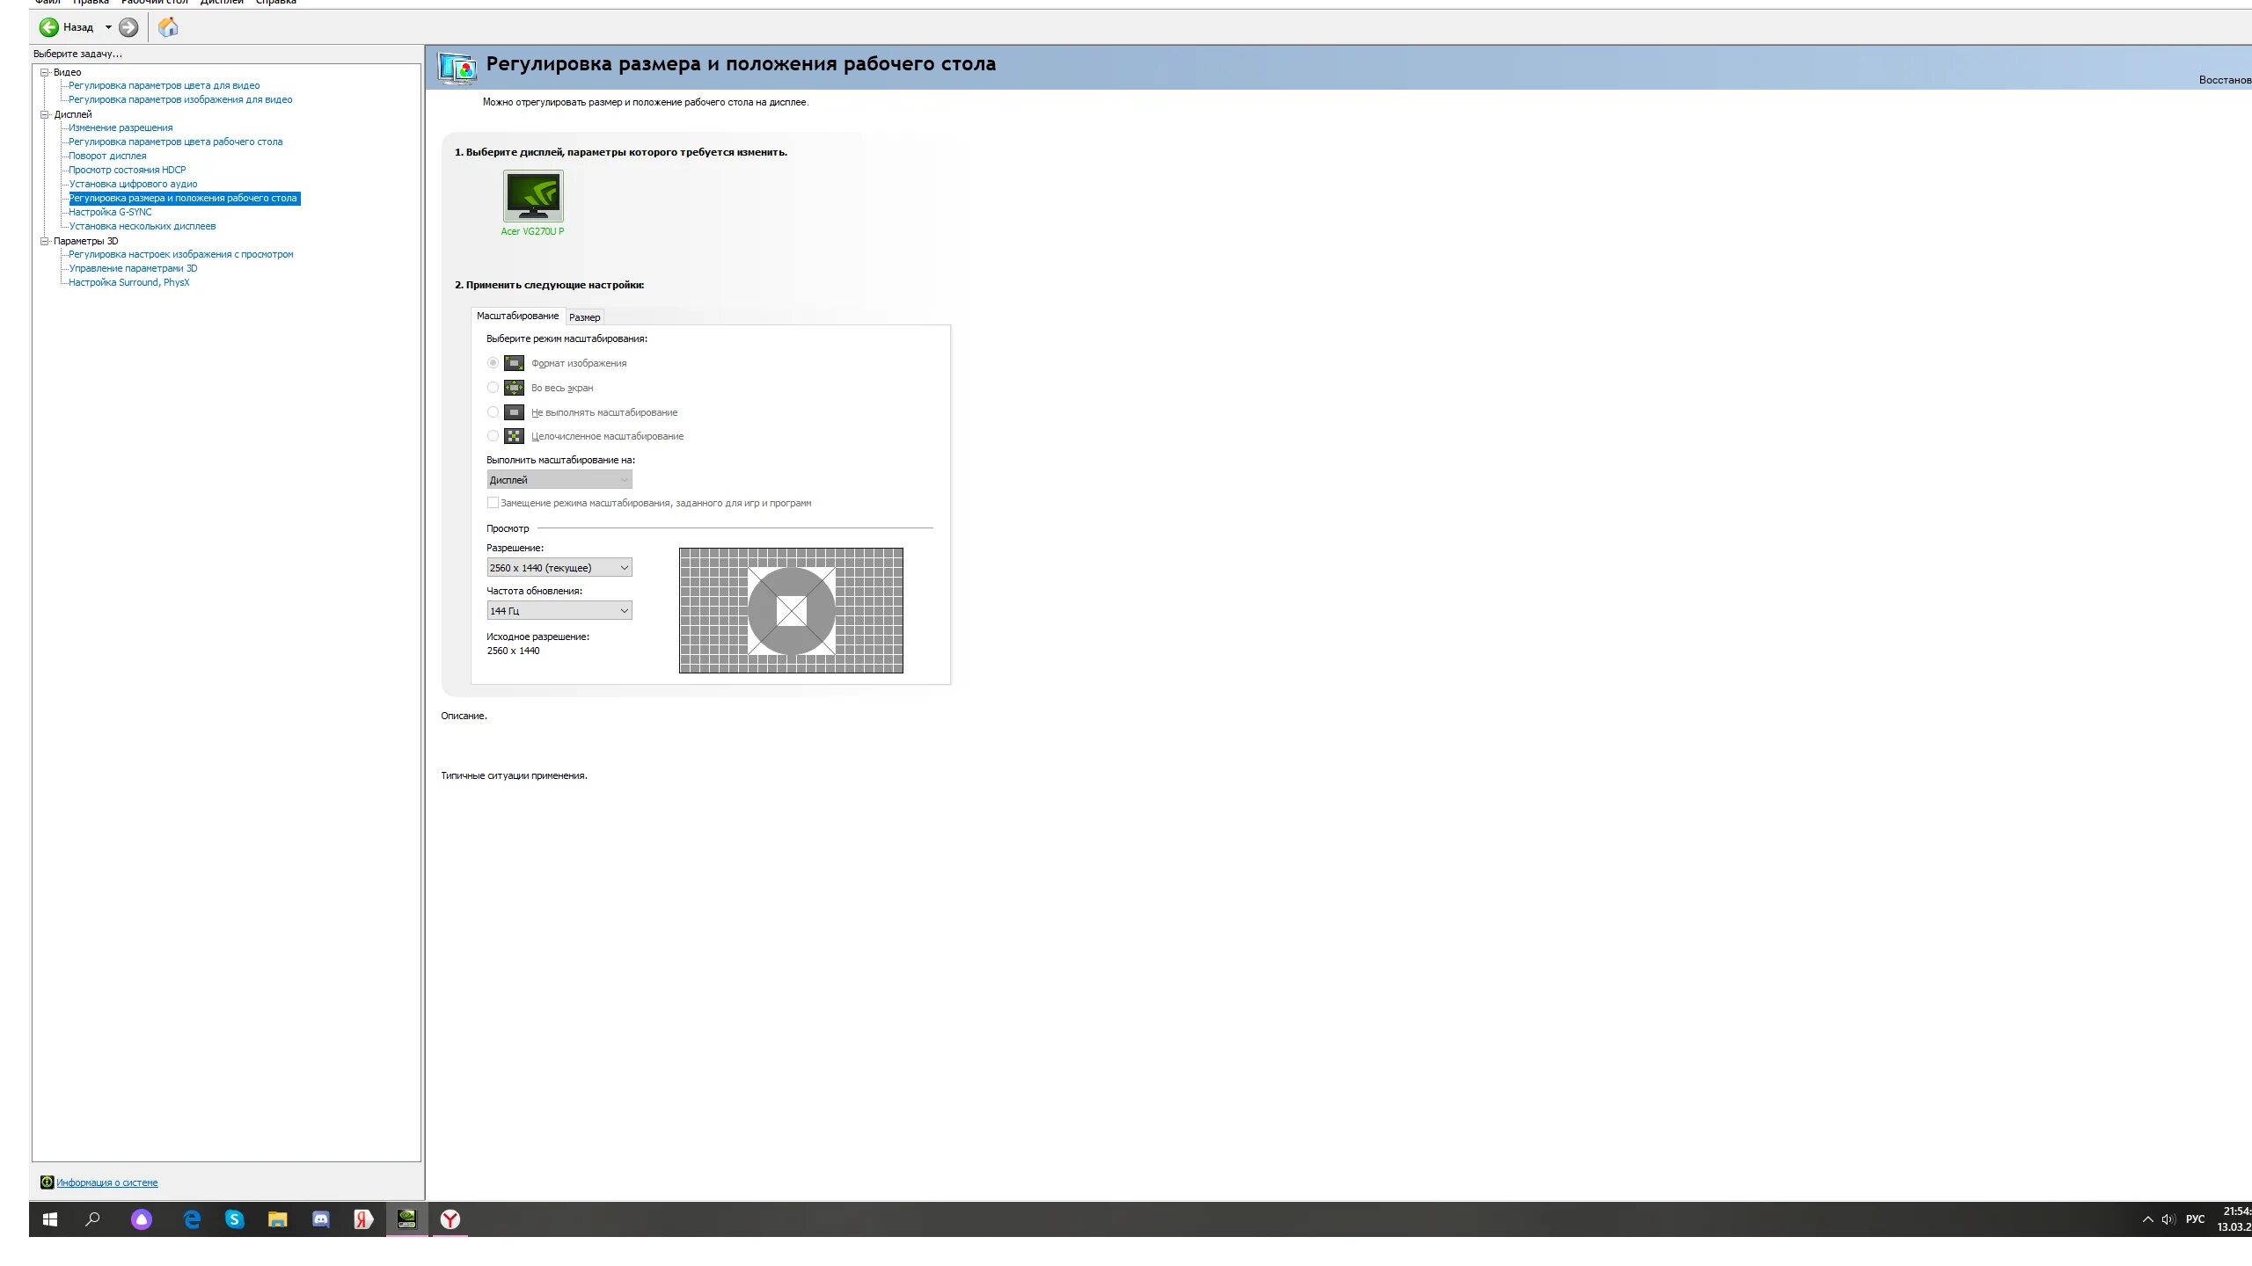This screenshot has width=2252, height=1266.
Task: Select 'Не выполнять масштабирование' radio option
Action: click(493, 412)
